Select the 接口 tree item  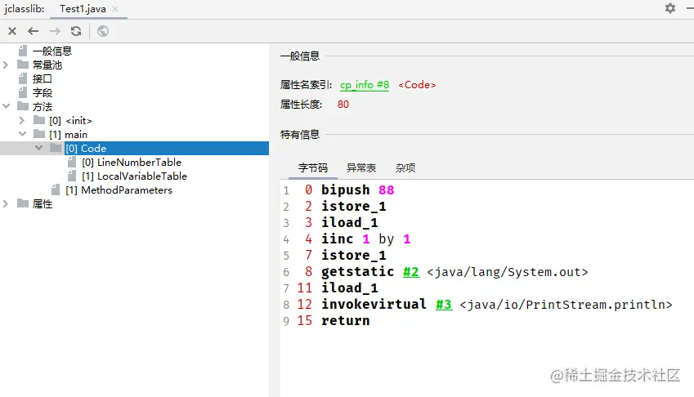click(43, 78)
